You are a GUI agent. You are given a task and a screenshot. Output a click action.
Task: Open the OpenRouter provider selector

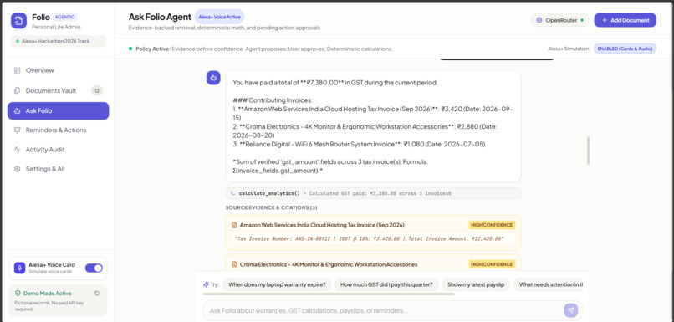tap(559, 20)
